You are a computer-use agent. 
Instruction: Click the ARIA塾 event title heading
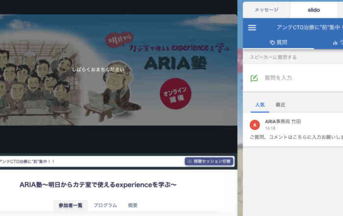(x=98, y=185)
